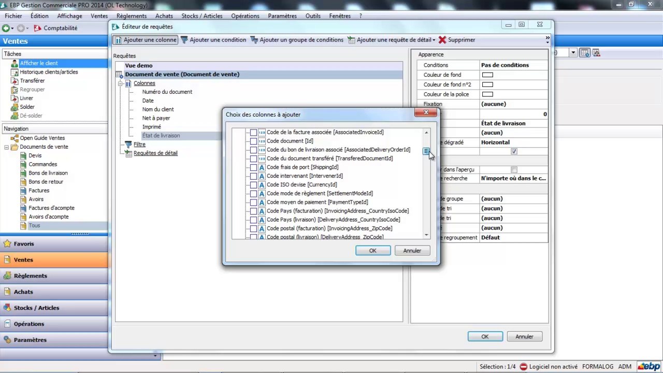This screenshot has height=373, width=663.
Task: Collapse the Documents de vente folder
Action: (7, 147)
